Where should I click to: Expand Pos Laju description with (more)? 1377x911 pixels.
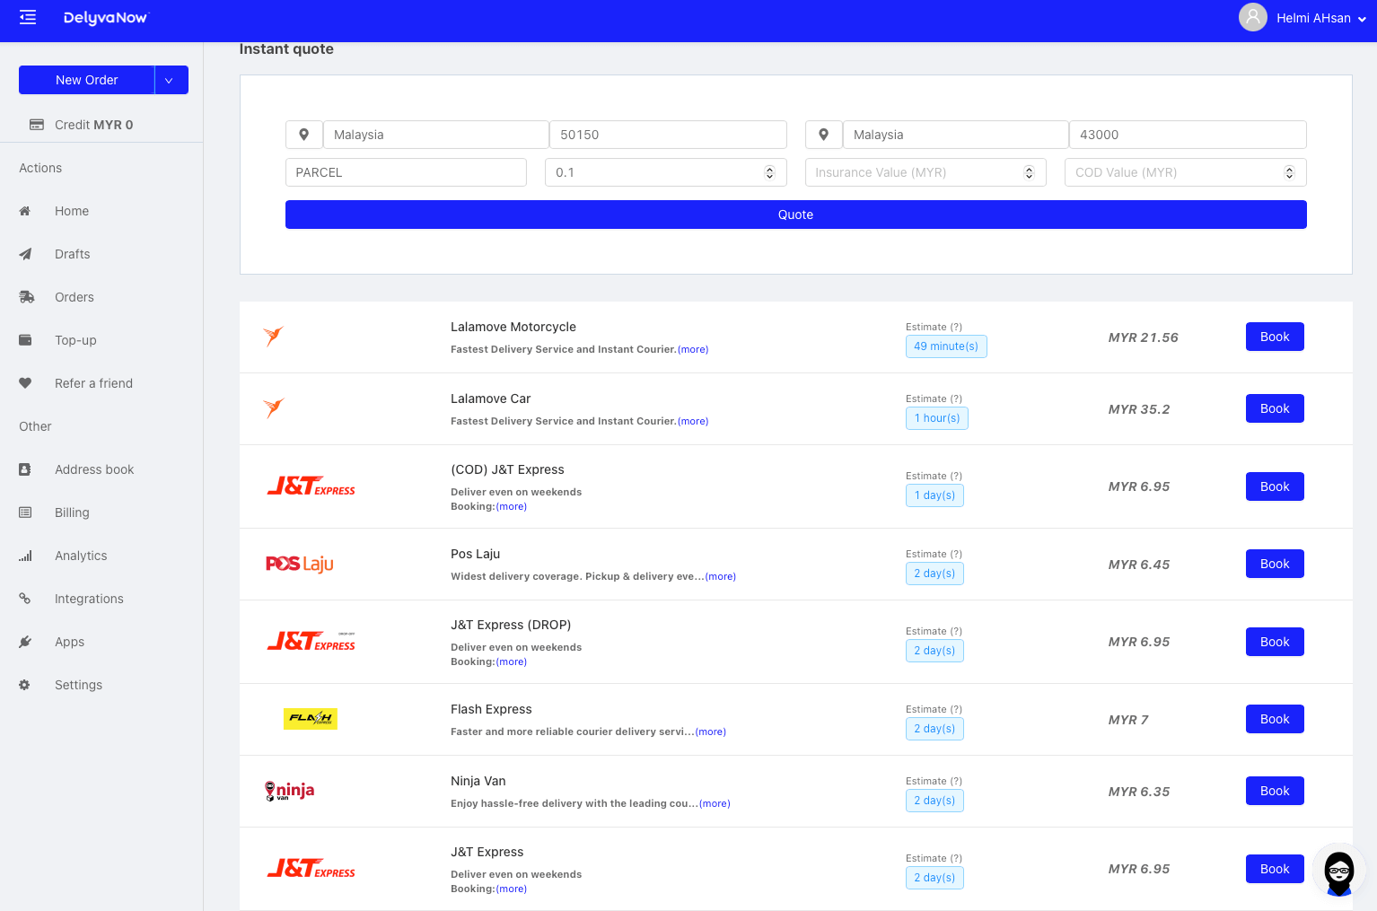coord(721,577)
